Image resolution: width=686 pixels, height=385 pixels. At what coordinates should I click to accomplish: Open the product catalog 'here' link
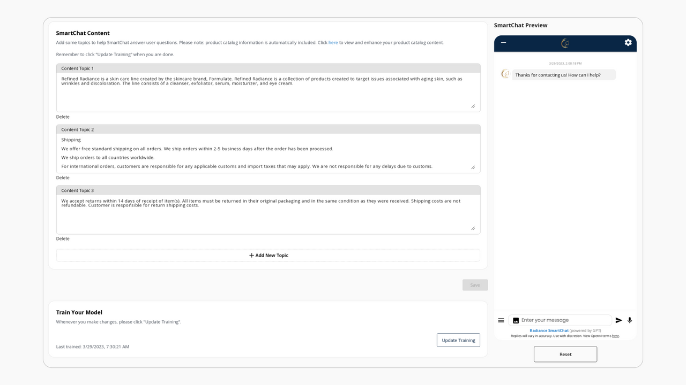click(x=333, y=42)
